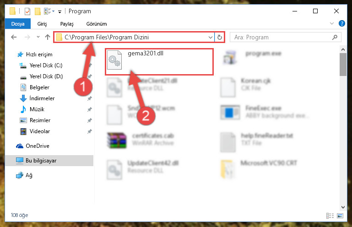Open the Dosya tab
The width and height of the screenshot is (352, 227).
(x=18, y=24)
